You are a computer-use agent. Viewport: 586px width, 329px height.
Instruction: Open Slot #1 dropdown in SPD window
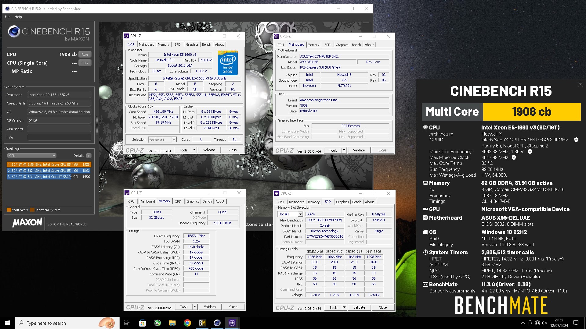[x=290, y=214]
